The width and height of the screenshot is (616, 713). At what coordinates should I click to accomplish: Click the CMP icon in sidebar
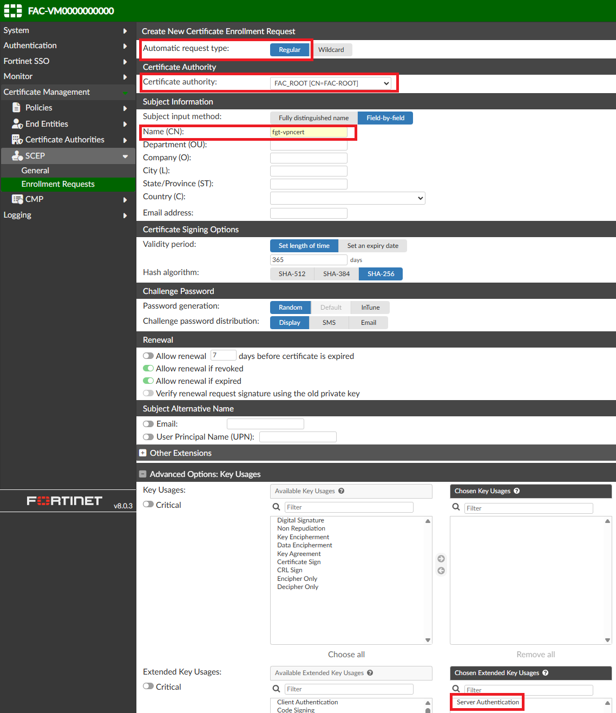(17, 199)
